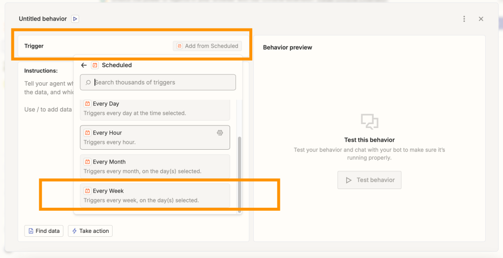This screenshot has width=503, height=258.
Task: Open the three-dot more options menu
Action: (x=464, y=19)
